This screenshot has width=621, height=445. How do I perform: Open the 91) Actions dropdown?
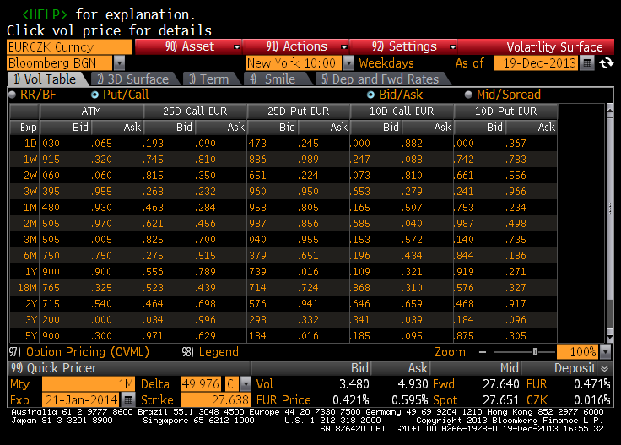pos(296,46)
